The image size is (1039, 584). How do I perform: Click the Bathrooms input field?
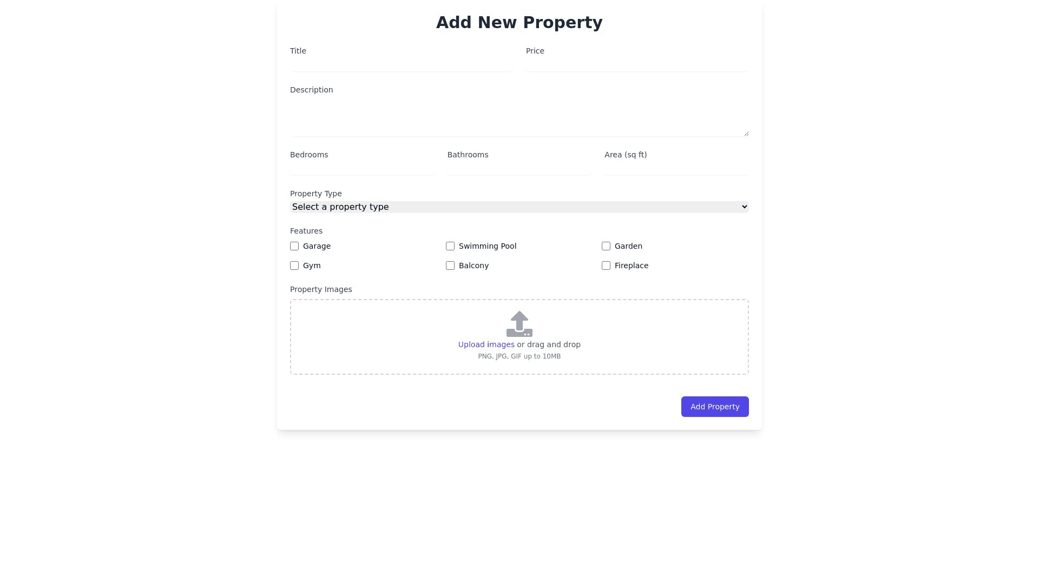519,169
